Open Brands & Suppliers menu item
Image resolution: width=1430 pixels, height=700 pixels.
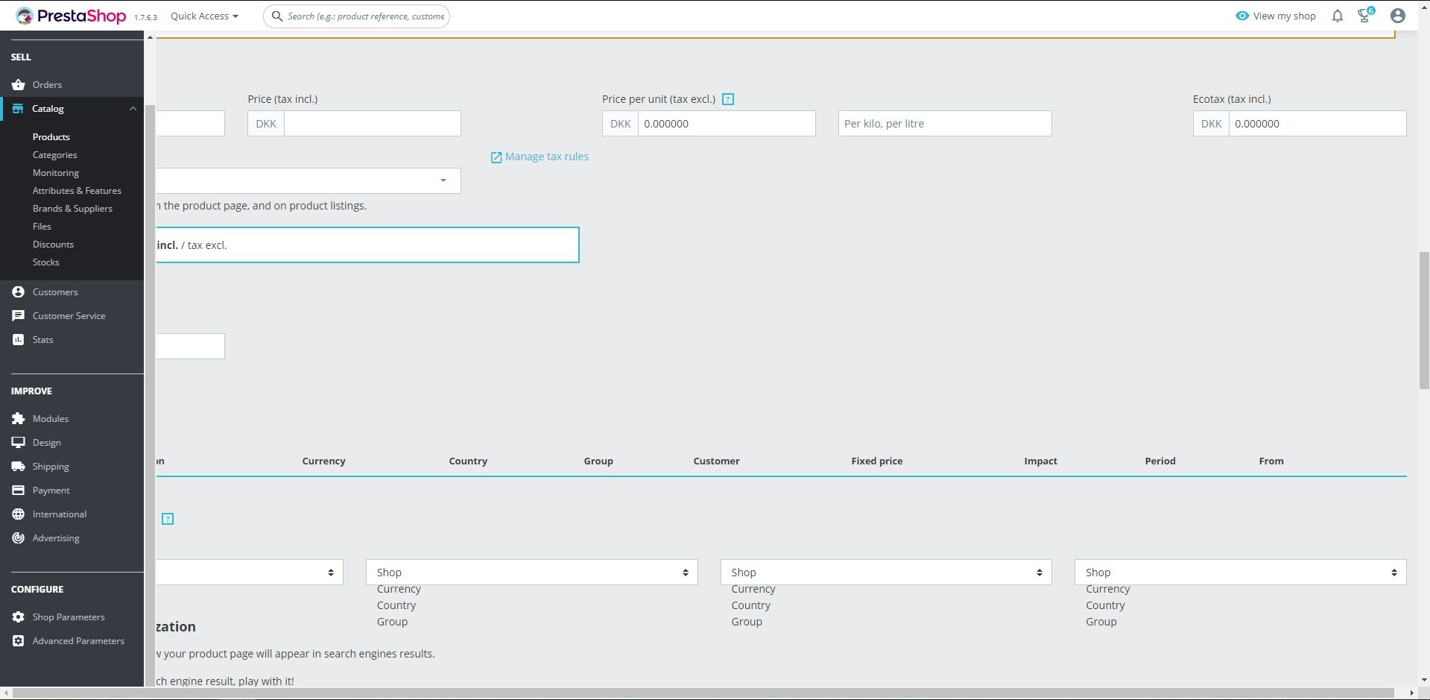72,209
